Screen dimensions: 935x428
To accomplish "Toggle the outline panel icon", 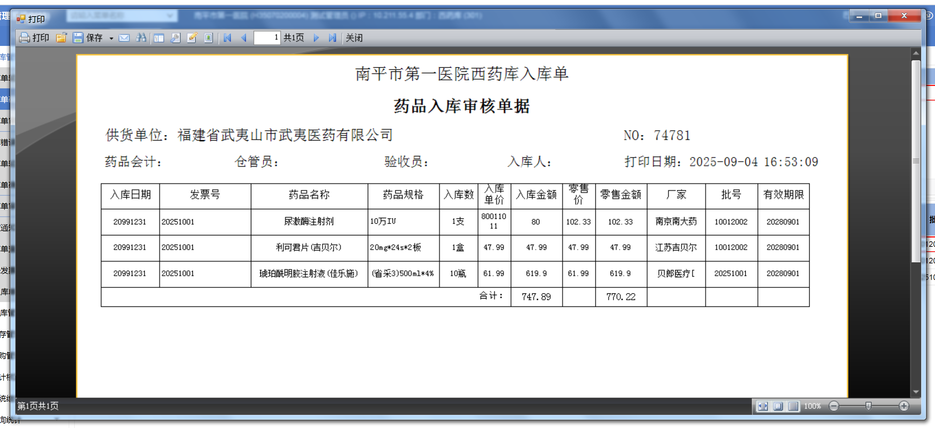I will point(159,38).
